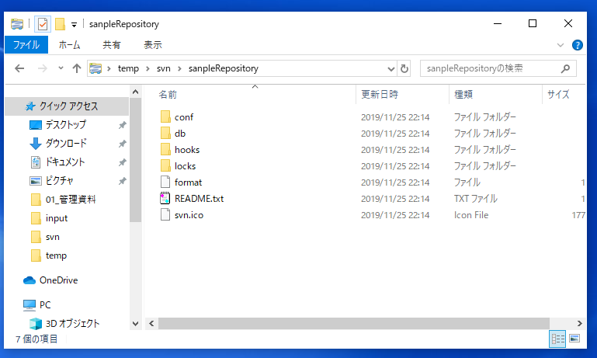Open デスクトップ in navigation pane
Image resolution: width=597 pixels, height=358 pixels.
click(66, 124)
